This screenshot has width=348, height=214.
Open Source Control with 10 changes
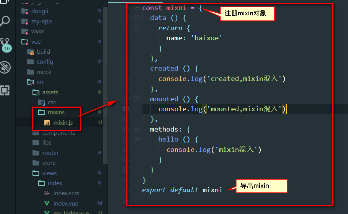coord(5,45)
